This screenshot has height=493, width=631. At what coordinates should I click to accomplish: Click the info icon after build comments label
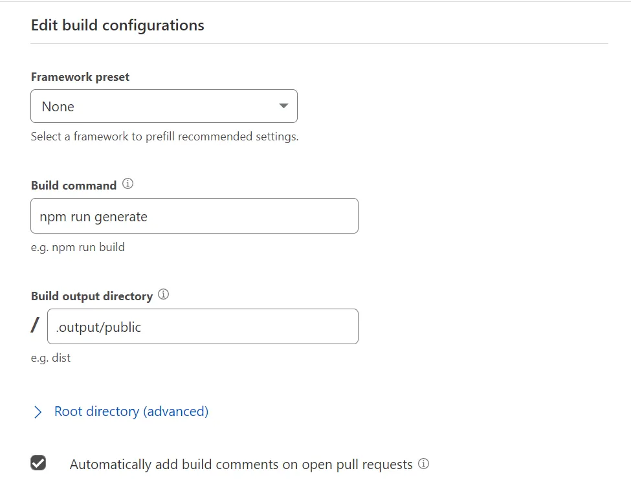[x=424, y=464]
